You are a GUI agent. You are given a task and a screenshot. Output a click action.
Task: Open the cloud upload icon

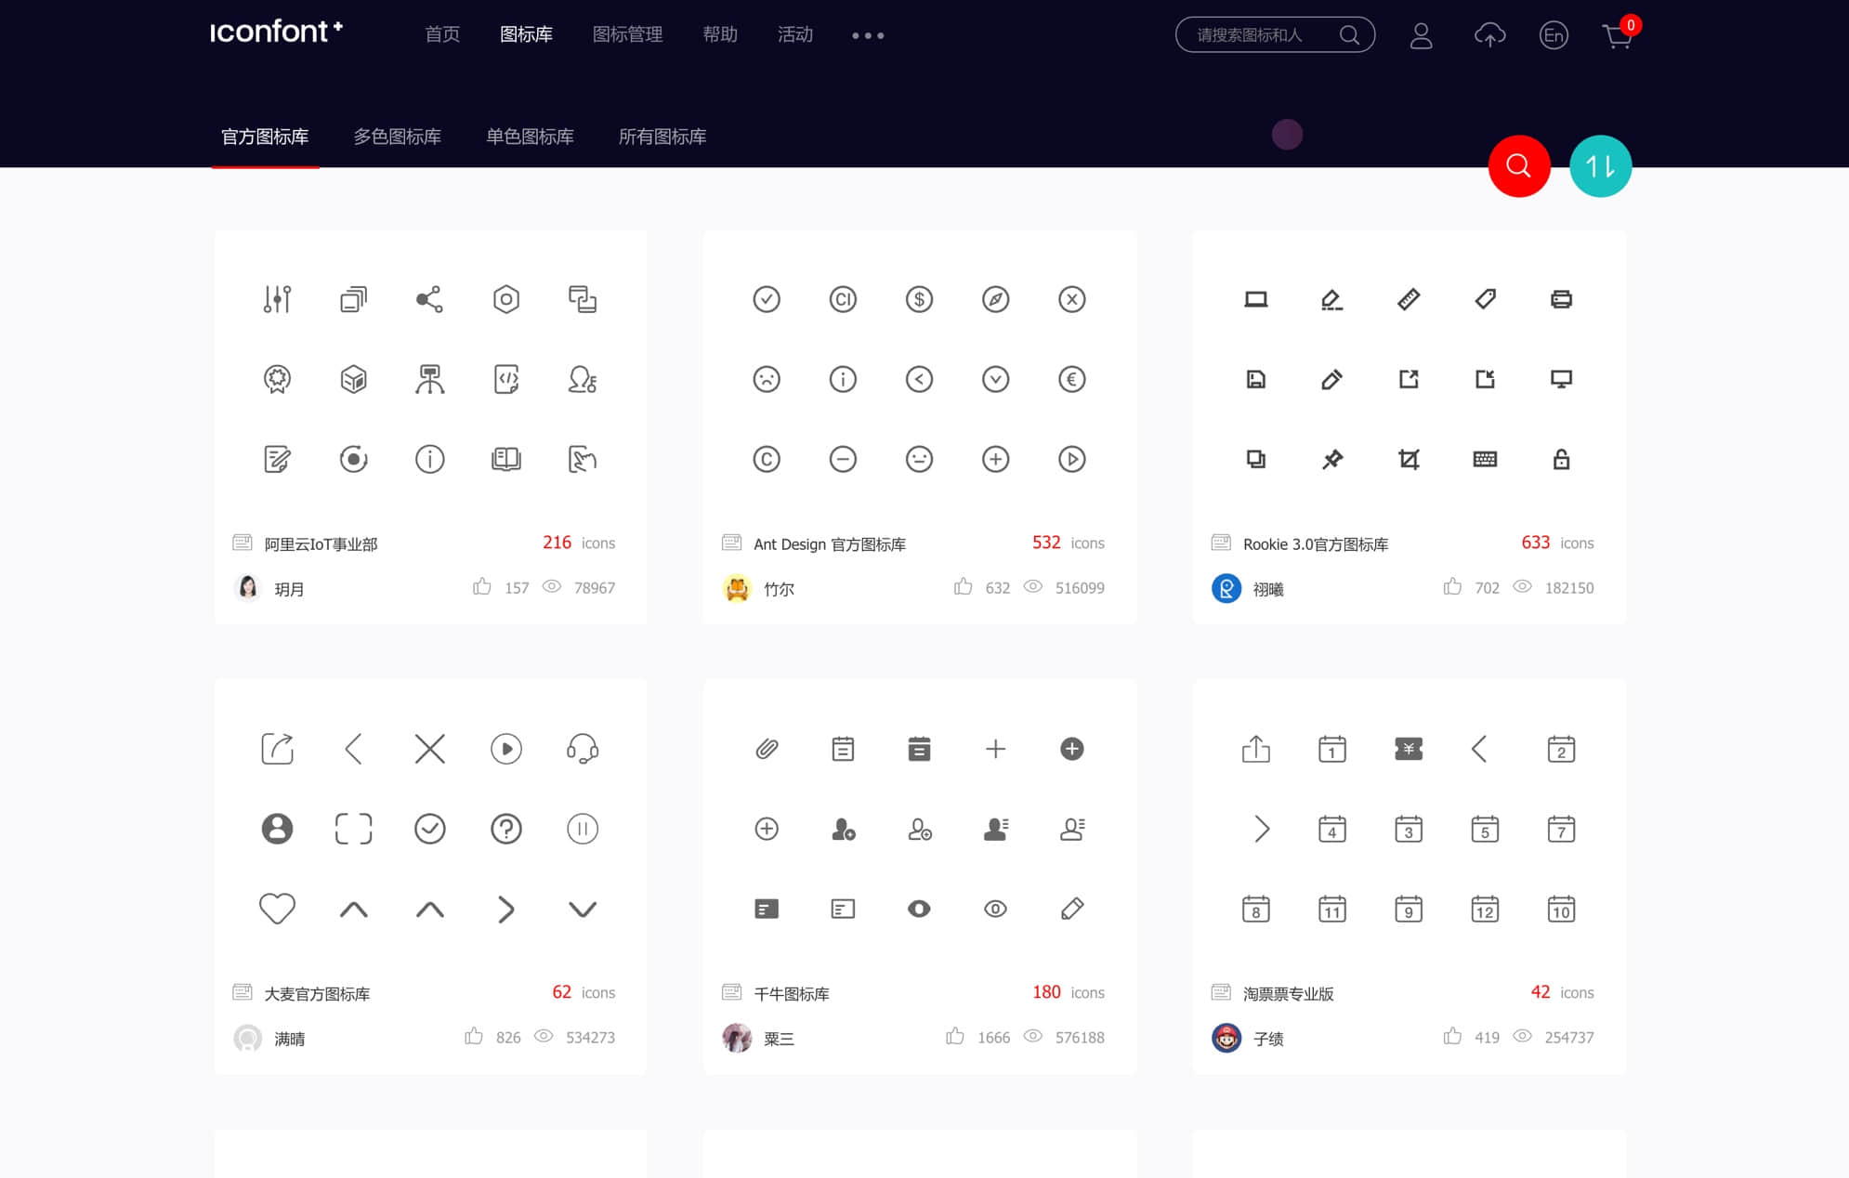[1489, 35]
